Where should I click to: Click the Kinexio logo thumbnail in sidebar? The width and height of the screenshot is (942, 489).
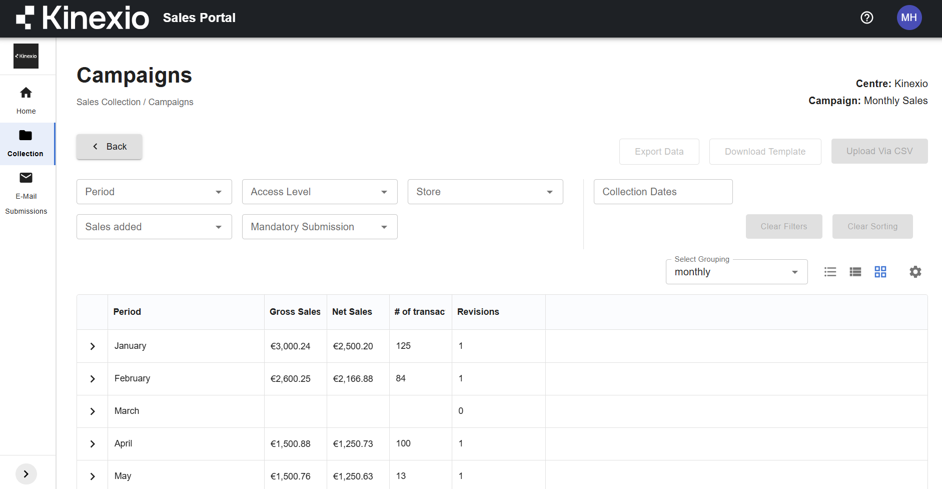[26, 56]
